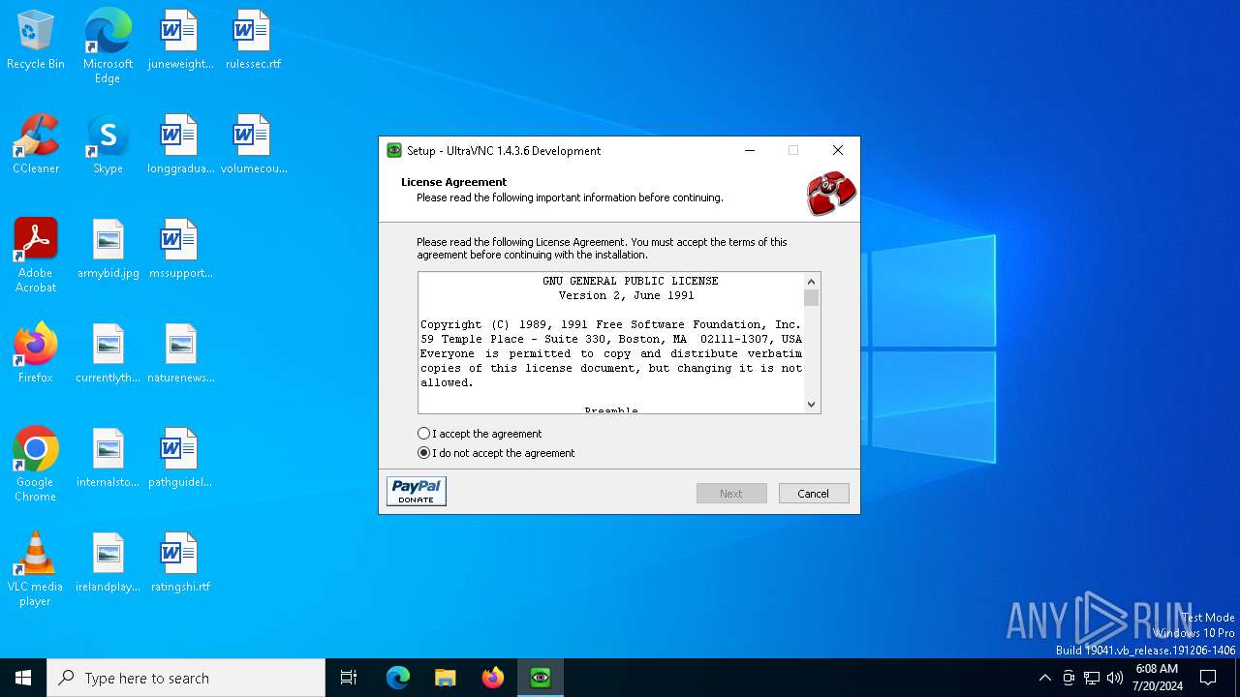
Task: Open Firefox from taskbar
Action: (493, 678)
